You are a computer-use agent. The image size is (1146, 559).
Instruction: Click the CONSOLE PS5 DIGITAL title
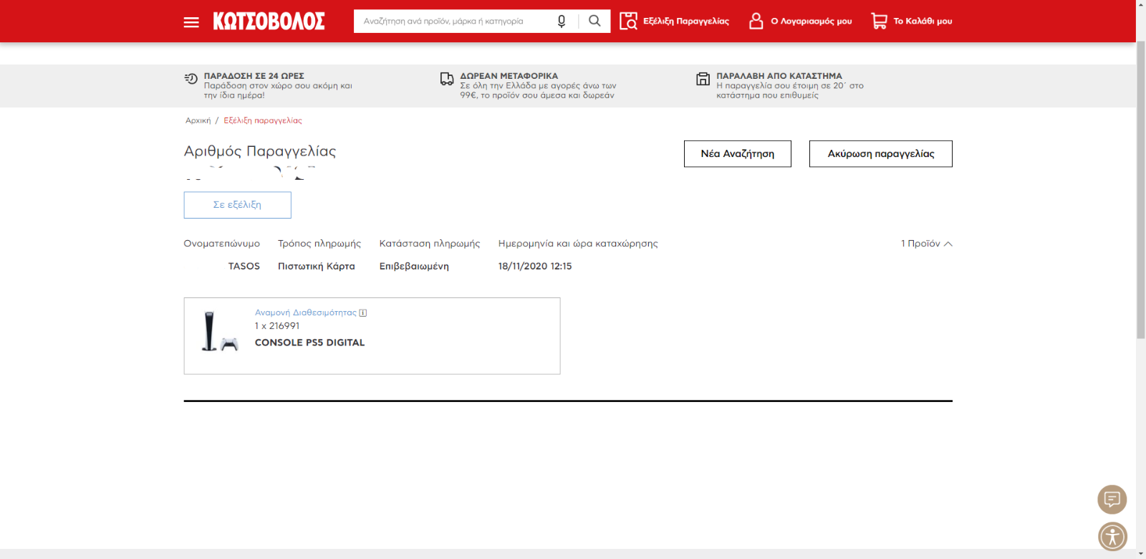click(310, 343)
